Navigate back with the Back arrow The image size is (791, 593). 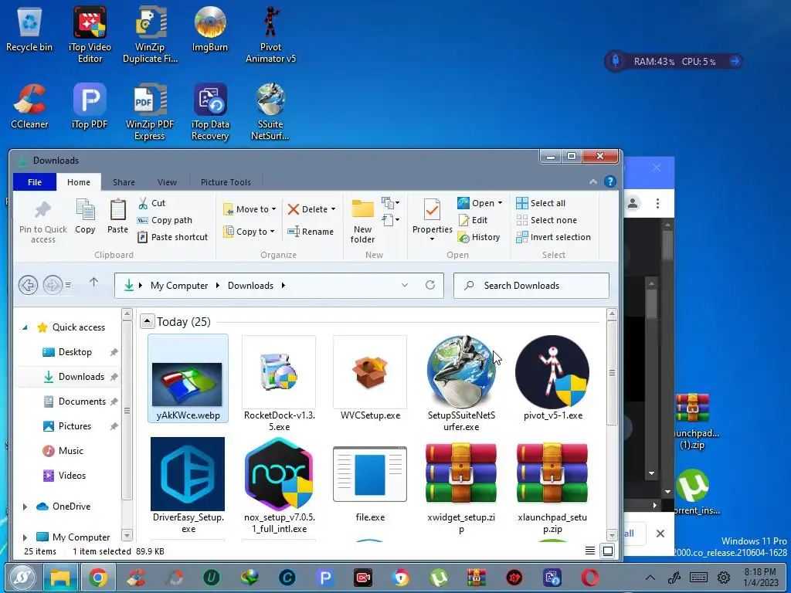29,286
